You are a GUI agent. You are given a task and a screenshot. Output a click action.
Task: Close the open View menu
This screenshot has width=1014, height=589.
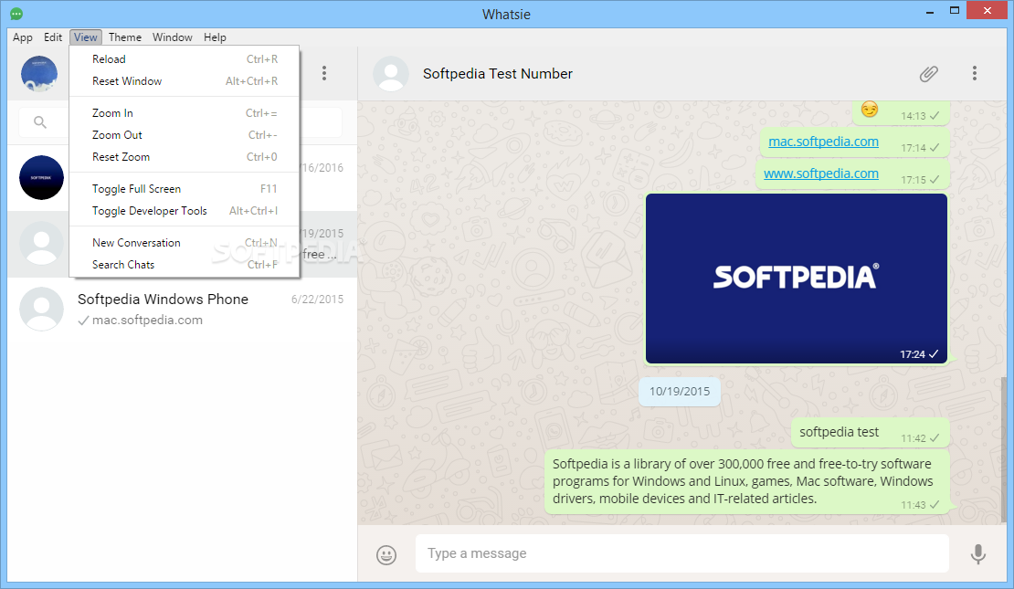pos(85,37)
